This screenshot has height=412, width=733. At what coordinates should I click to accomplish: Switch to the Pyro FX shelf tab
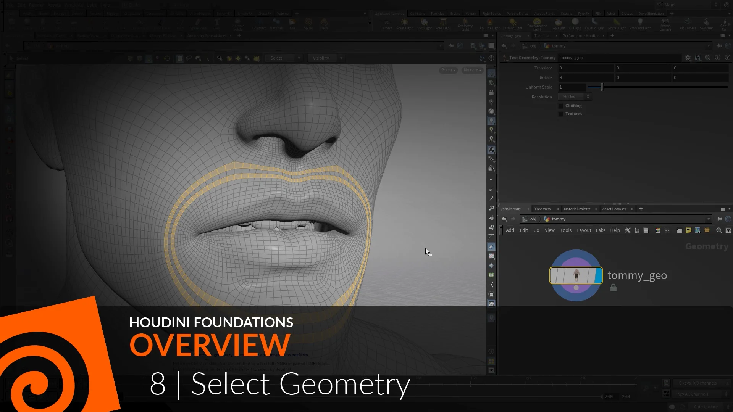tap(583, 13)
